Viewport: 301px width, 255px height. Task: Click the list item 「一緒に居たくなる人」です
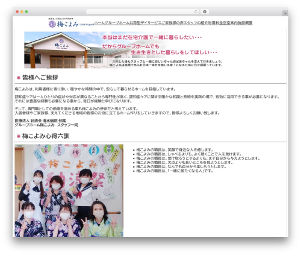click(175, 171)
